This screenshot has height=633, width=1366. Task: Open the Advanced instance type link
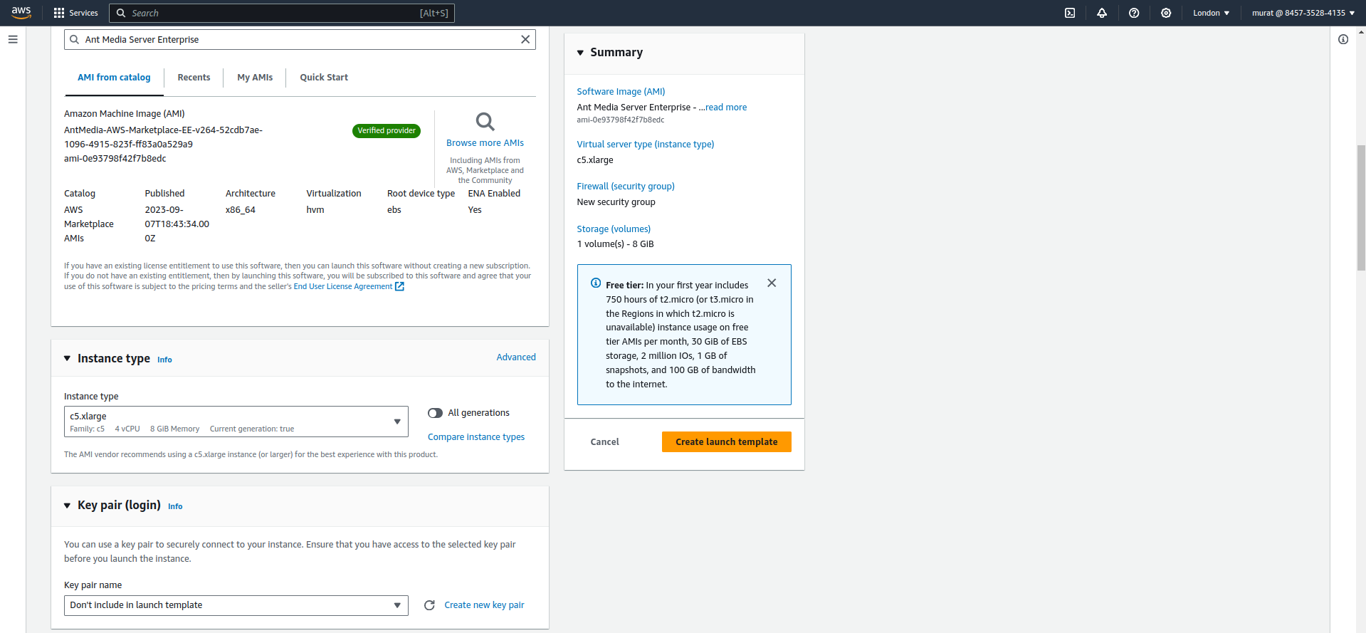[516, 357]
